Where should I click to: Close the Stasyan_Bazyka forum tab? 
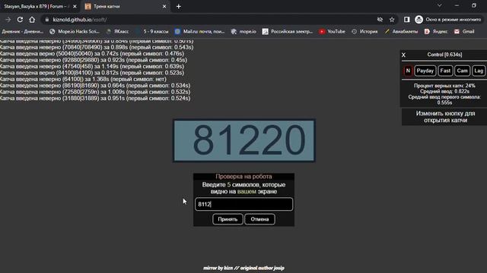click(x=75, y=7)
